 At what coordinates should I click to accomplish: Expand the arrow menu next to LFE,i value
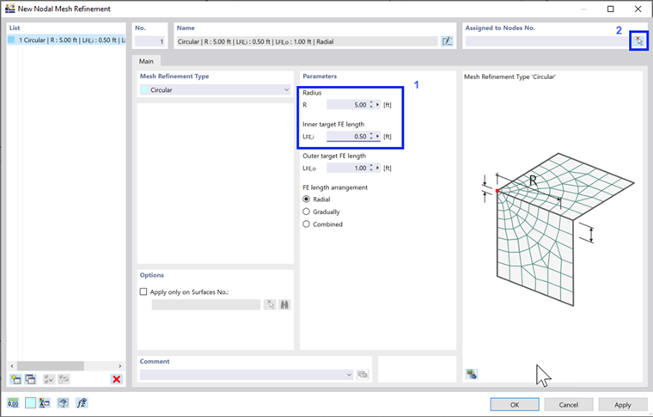tap(378, 136)
